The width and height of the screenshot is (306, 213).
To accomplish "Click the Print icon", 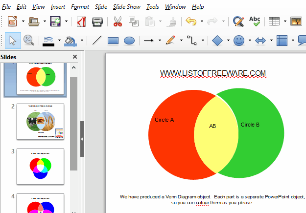I will click(97, 21).
